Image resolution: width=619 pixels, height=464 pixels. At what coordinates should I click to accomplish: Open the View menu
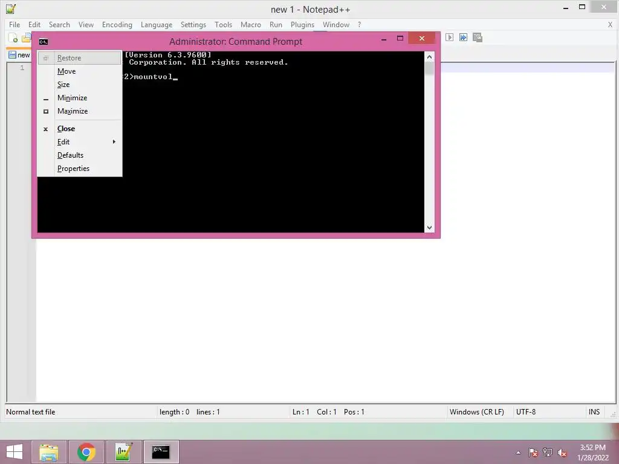coord(86,24)
